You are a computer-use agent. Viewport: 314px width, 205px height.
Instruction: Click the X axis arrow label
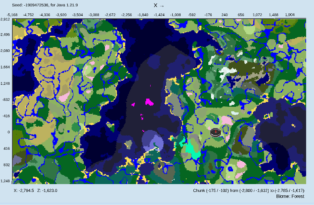pos(159,6)
